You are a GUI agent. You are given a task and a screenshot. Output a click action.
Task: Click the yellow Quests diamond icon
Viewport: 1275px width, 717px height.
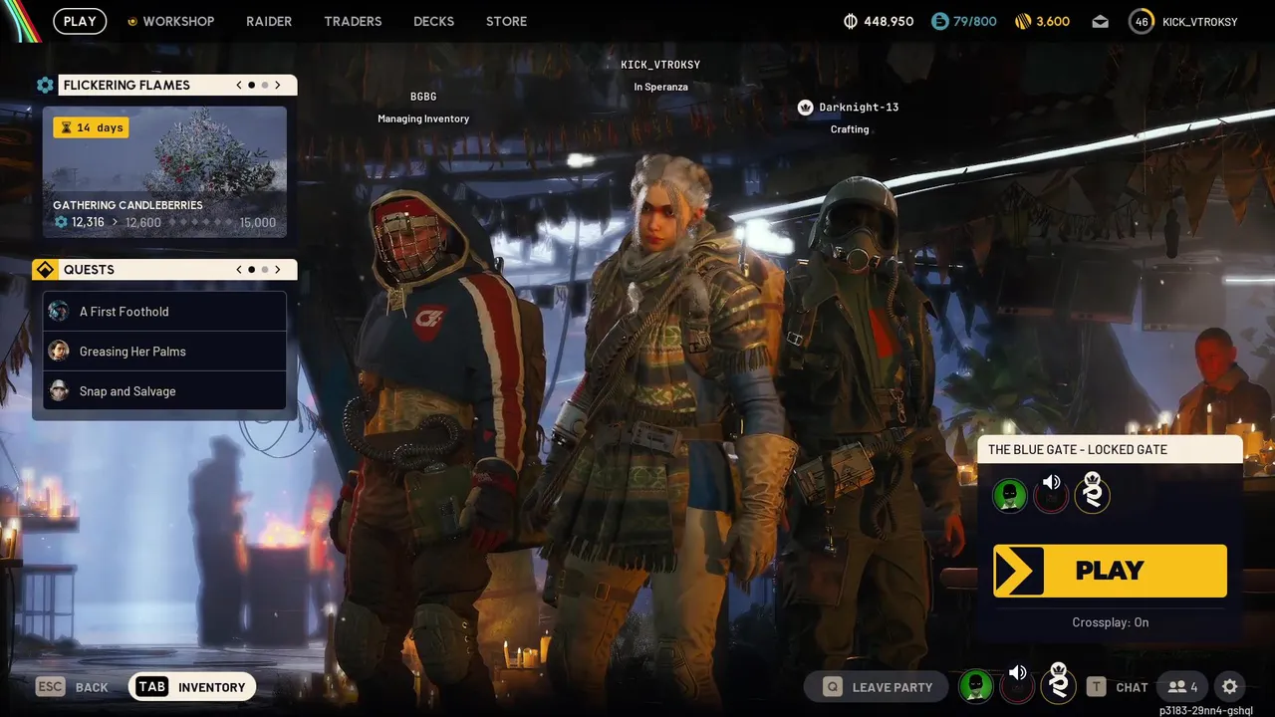click(45, 270)
